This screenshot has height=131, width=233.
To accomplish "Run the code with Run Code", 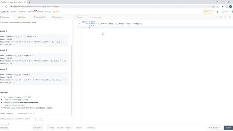I will click(x=215, y=128).
